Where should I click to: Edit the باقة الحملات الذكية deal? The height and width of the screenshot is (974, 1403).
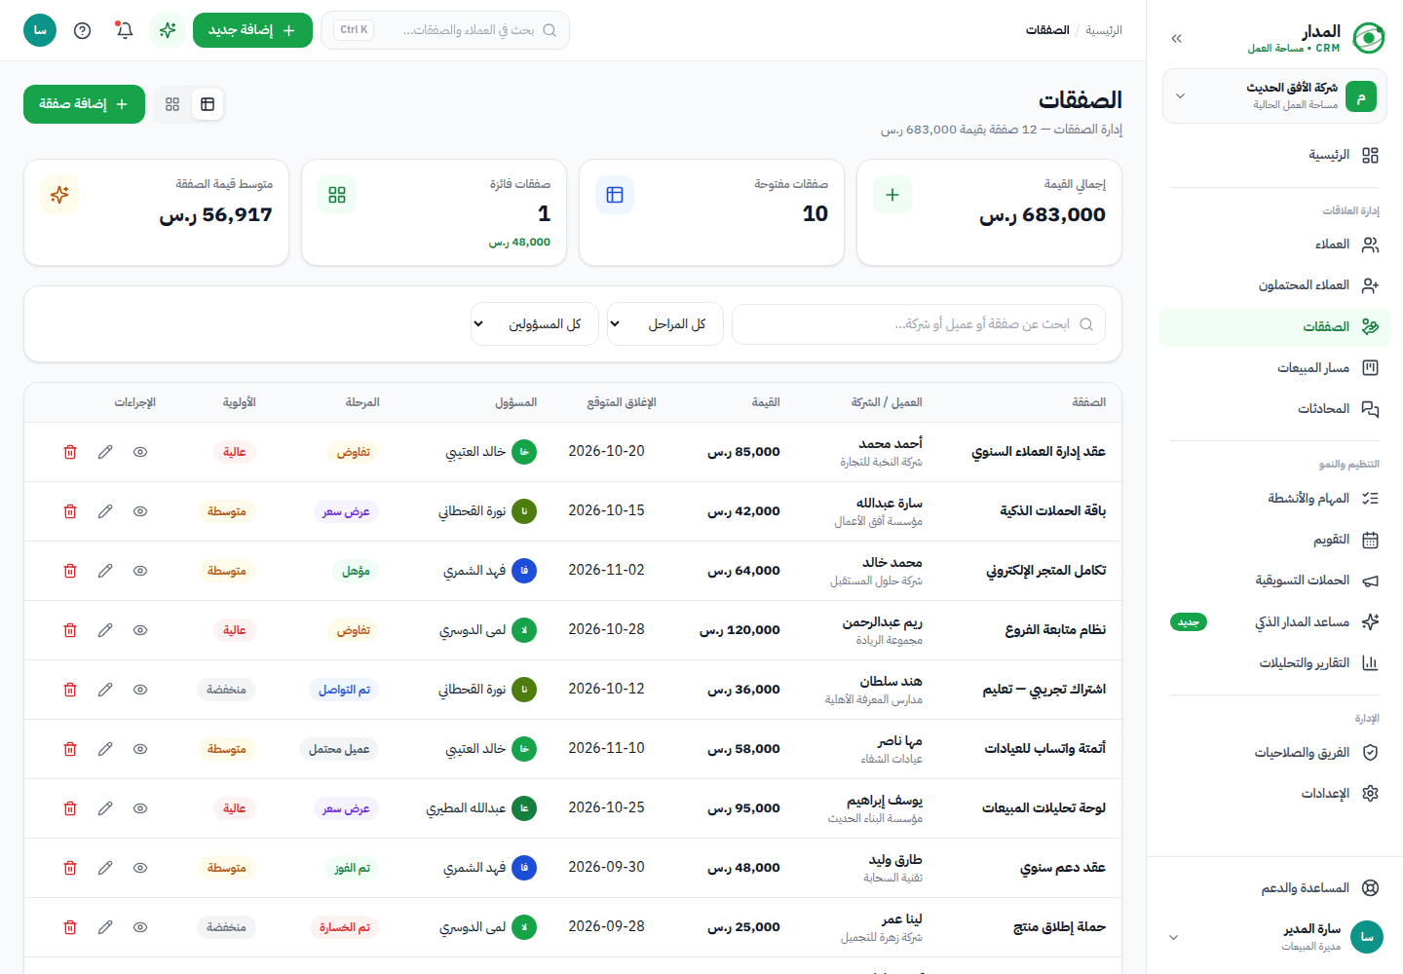click(105, 511)
